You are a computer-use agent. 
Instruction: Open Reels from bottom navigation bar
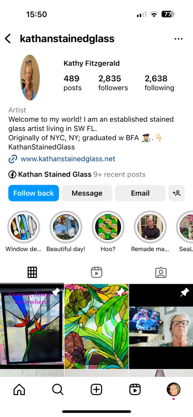135,390
